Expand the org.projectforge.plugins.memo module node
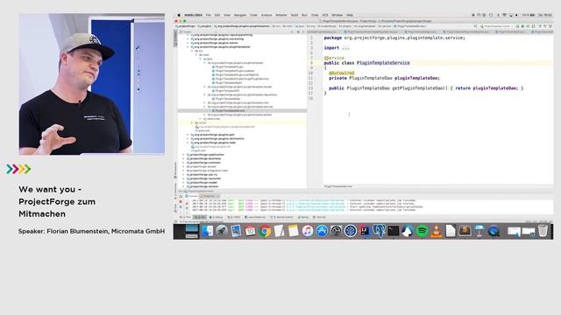Viewport: 561px width, 315px height. pos(188,43)
